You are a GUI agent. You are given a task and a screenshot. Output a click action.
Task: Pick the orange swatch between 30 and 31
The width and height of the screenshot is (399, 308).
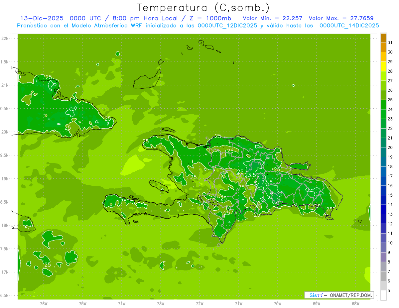(383, 48)
